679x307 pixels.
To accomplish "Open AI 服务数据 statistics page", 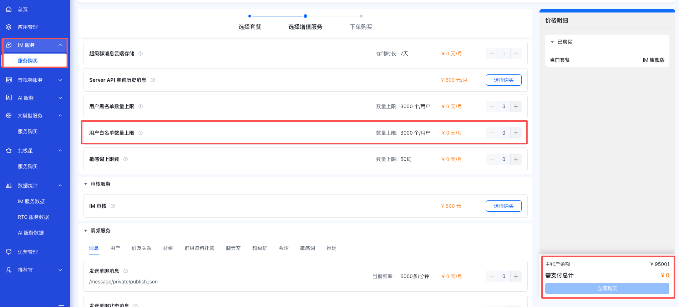I will coord(31,233).
